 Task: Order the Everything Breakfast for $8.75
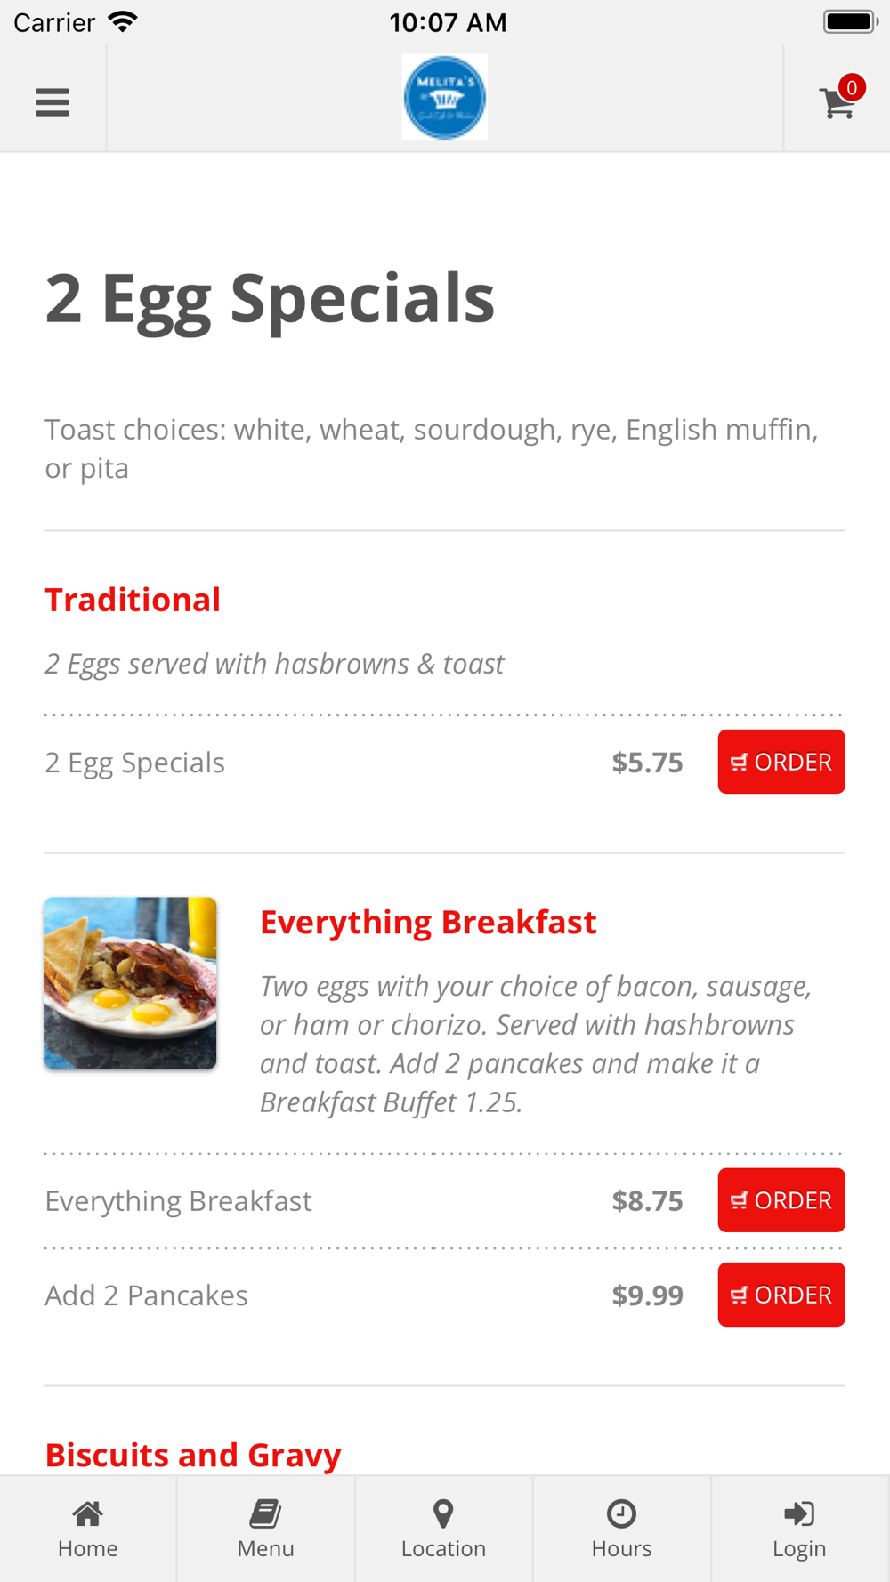click(781, 1200)
